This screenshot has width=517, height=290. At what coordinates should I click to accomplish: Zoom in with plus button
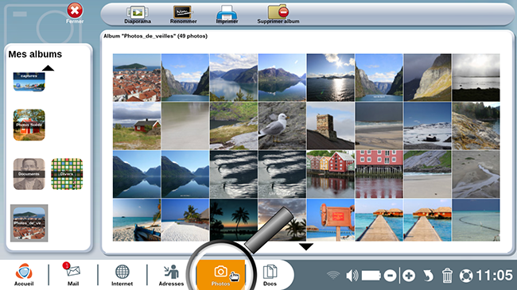click(409, 276)
